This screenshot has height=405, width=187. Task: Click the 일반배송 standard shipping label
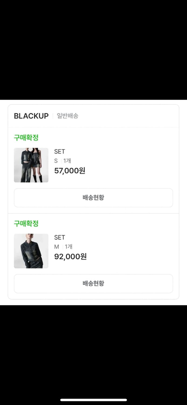click(x=68, y=116)
